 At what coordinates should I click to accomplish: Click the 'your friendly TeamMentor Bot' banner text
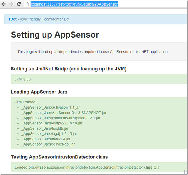point(45,19)
